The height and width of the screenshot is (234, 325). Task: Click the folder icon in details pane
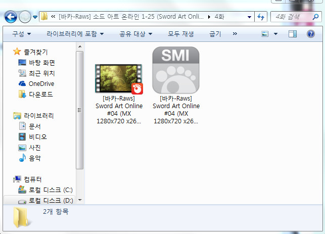22,218
